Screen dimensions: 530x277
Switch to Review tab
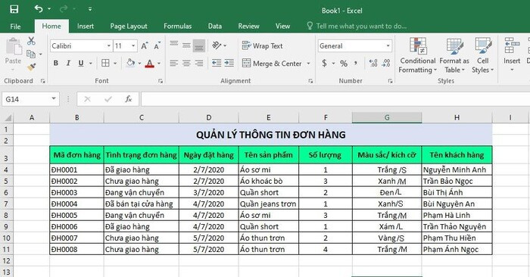248,26
